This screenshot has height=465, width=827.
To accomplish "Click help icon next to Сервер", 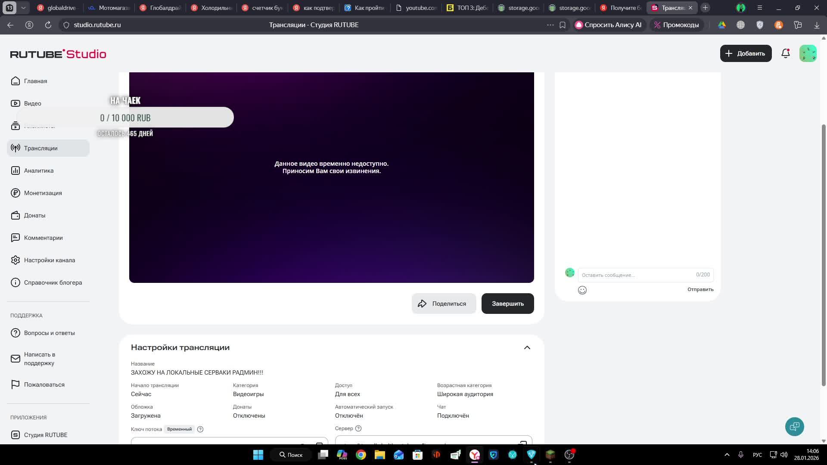I will (358, 428).
